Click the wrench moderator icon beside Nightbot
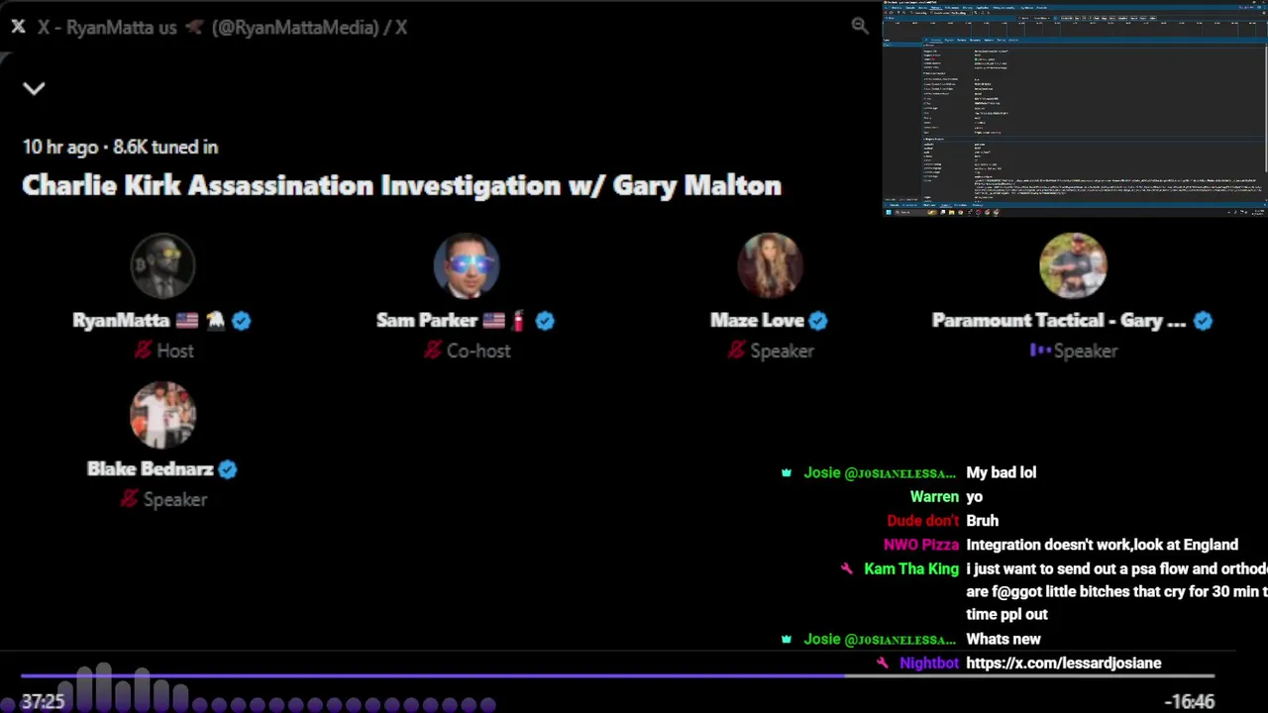The height and width of the screenshot is (713, 1268). coord(883,662)
